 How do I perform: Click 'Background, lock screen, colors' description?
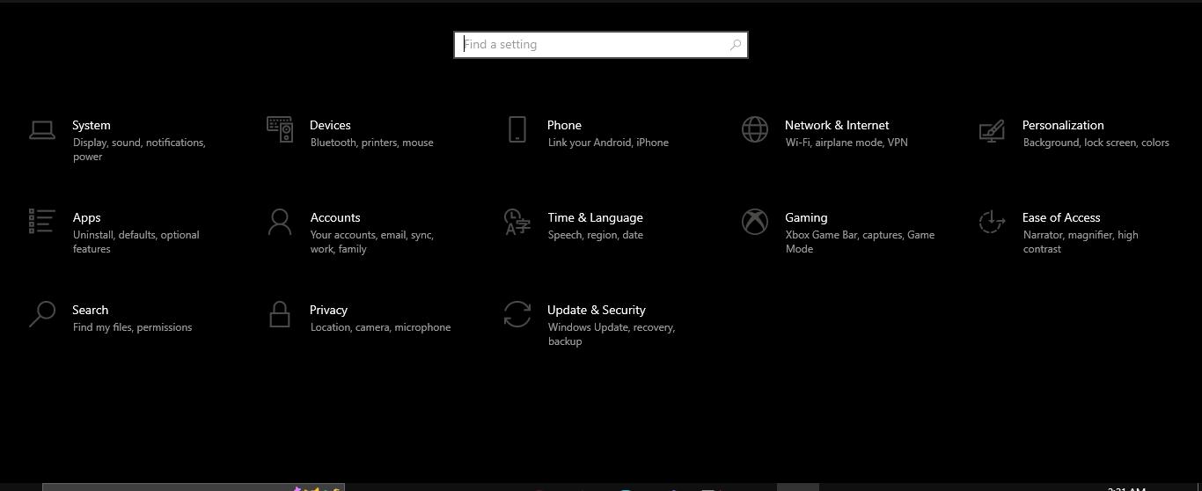[x=1096, y=143]
